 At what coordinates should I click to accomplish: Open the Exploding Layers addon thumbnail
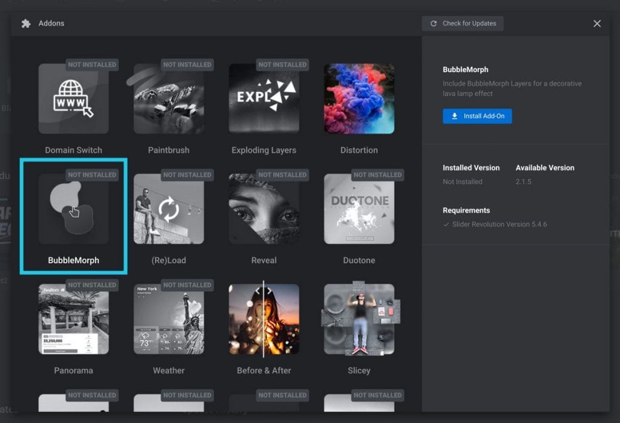click(264, 99)
